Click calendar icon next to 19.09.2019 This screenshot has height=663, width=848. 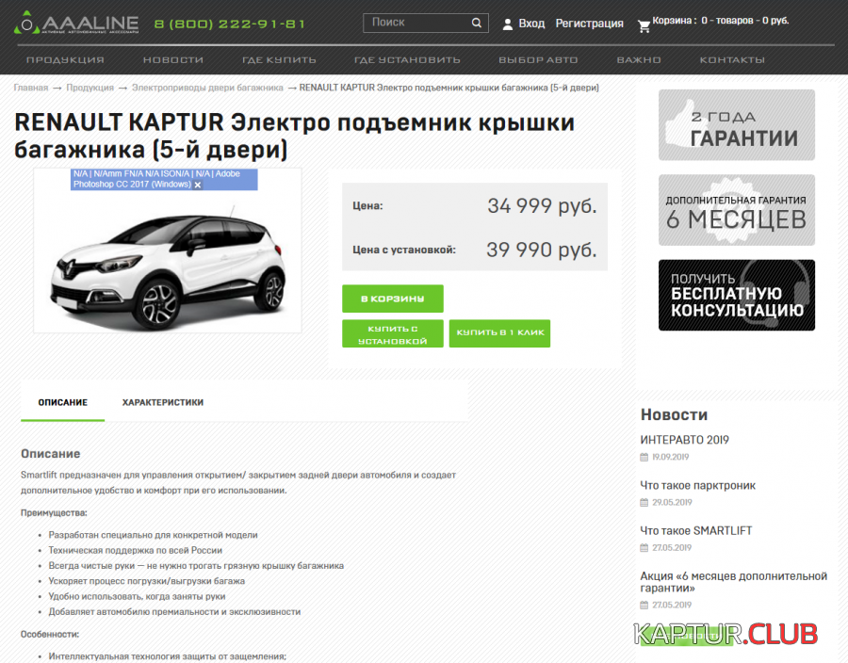[x=644, y=457]
